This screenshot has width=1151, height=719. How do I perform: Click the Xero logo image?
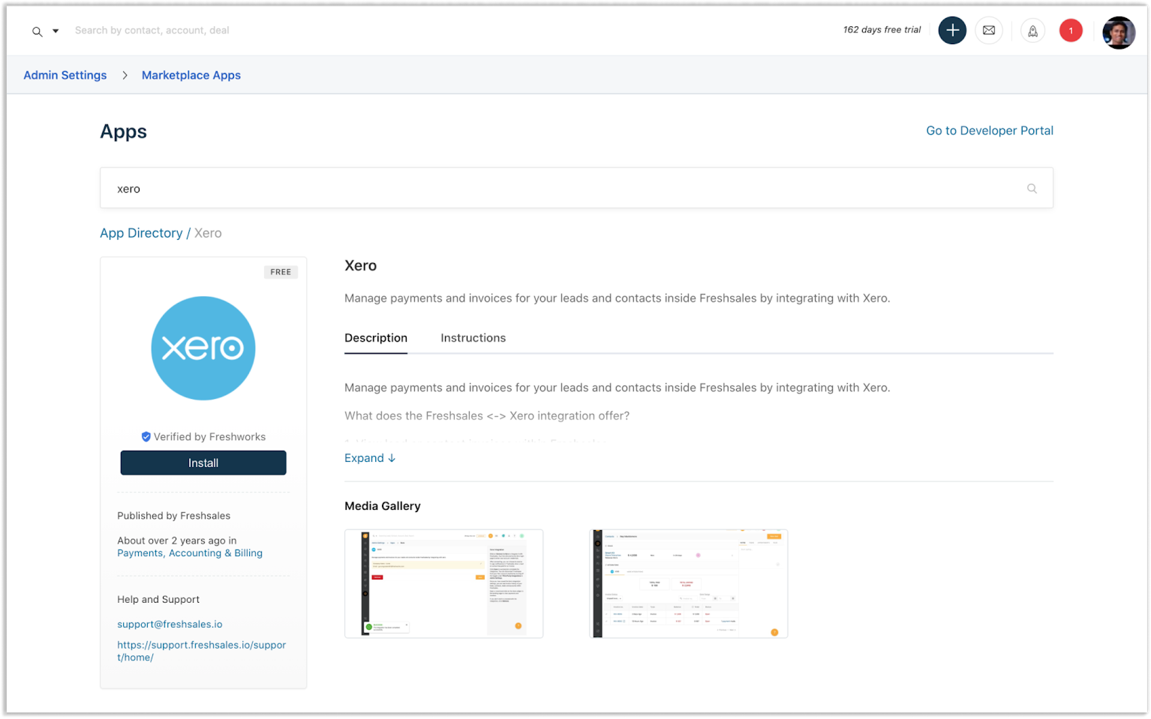click(203, 348)
